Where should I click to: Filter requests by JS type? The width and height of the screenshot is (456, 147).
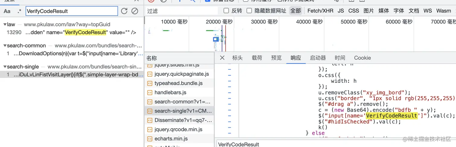point(341,11)
